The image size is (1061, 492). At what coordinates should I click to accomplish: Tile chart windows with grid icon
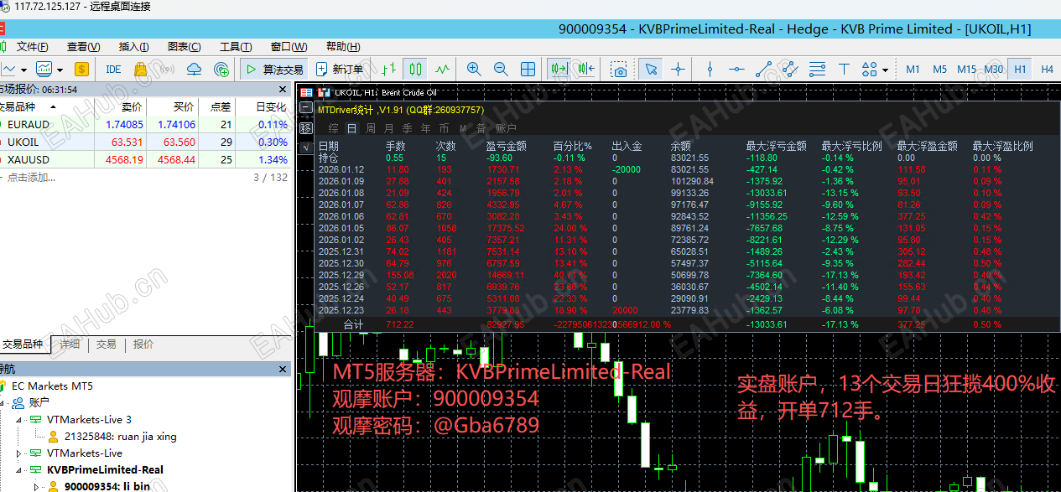coord(528,69)
